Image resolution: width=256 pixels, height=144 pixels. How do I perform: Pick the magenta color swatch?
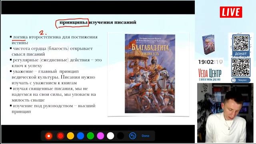point(100,136)
